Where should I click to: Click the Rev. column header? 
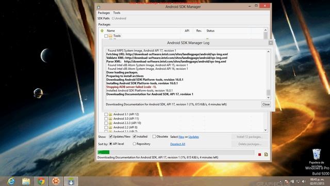(199, 31)
